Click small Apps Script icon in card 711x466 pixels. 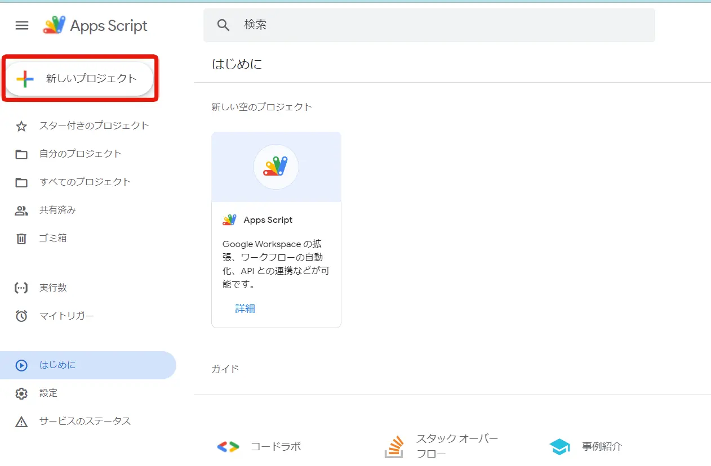(x=229, y=220)
